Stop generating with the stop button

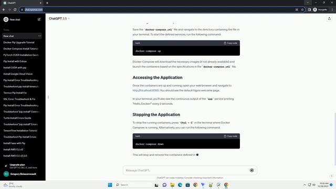(x=252, y=170)
